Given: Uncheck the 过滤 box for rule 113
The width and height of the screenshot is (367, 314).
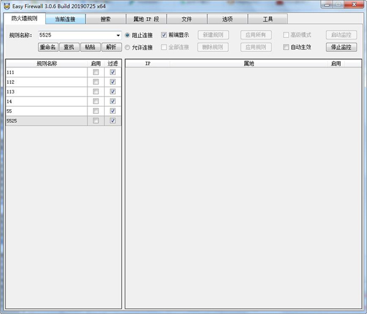Looking at the screenshot, I should click(x=113, y=92).
